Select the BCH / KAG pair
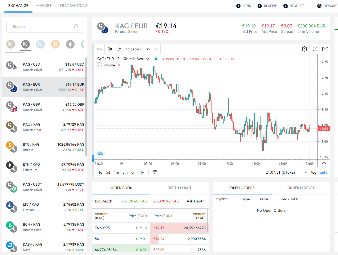The height and width of the screenshot is (255, 338). (x=45, y=227)
